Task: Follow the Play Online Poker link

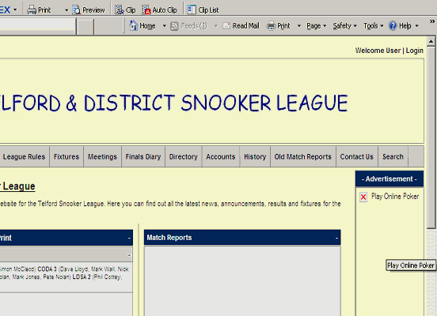Action: (x=395, y=197)
